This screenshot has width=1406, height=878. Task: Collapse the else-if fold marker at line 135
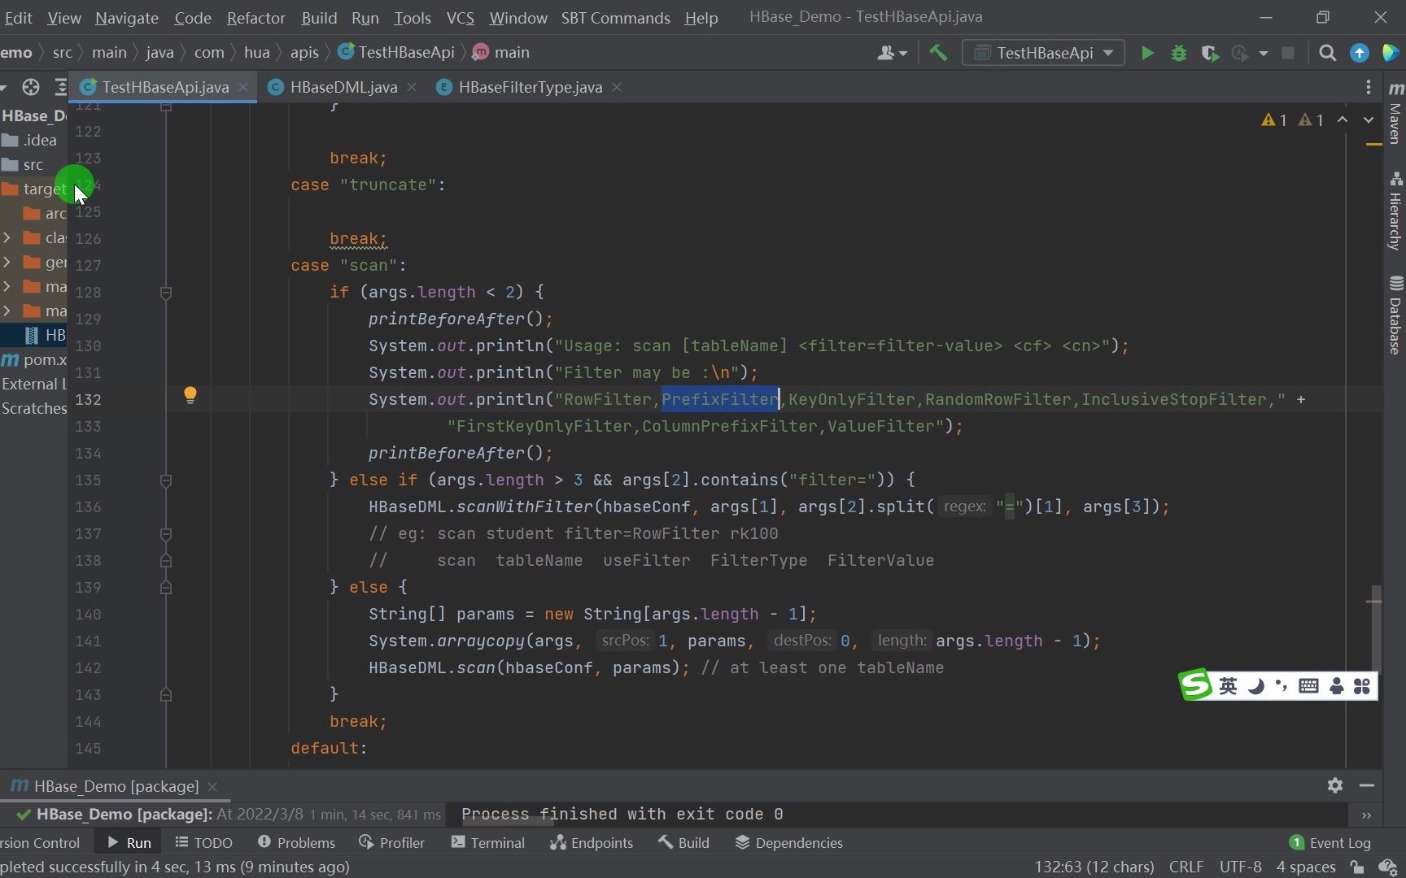[166, 480]
